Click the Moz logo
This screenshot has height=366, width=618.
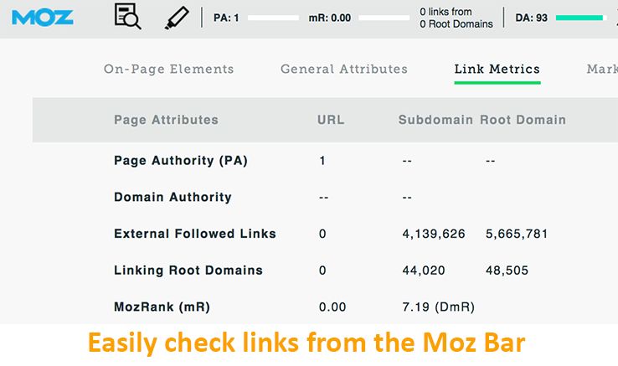tap(43, 17)
